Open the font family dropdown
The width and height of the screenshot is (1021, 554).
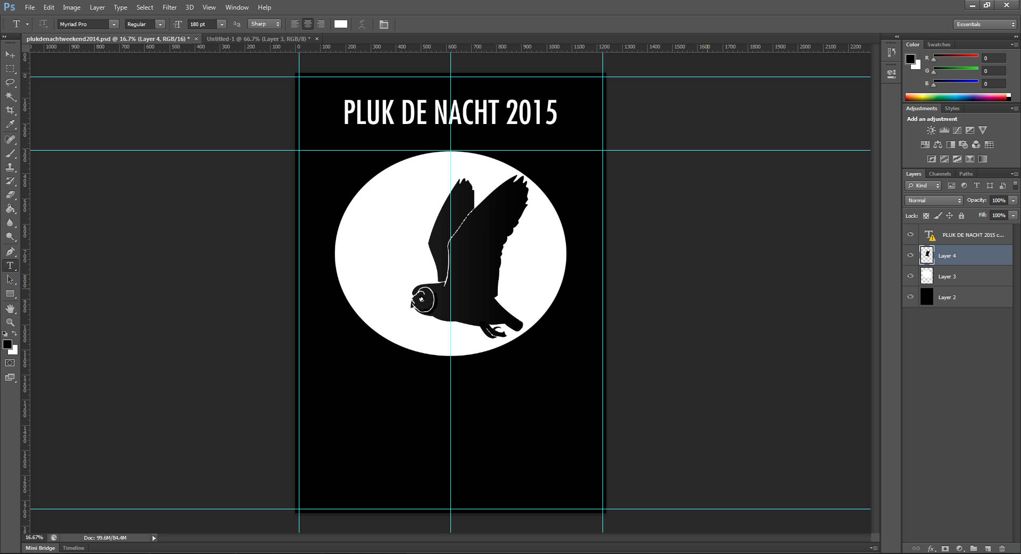pyautogui.click(x=114, y=24)
